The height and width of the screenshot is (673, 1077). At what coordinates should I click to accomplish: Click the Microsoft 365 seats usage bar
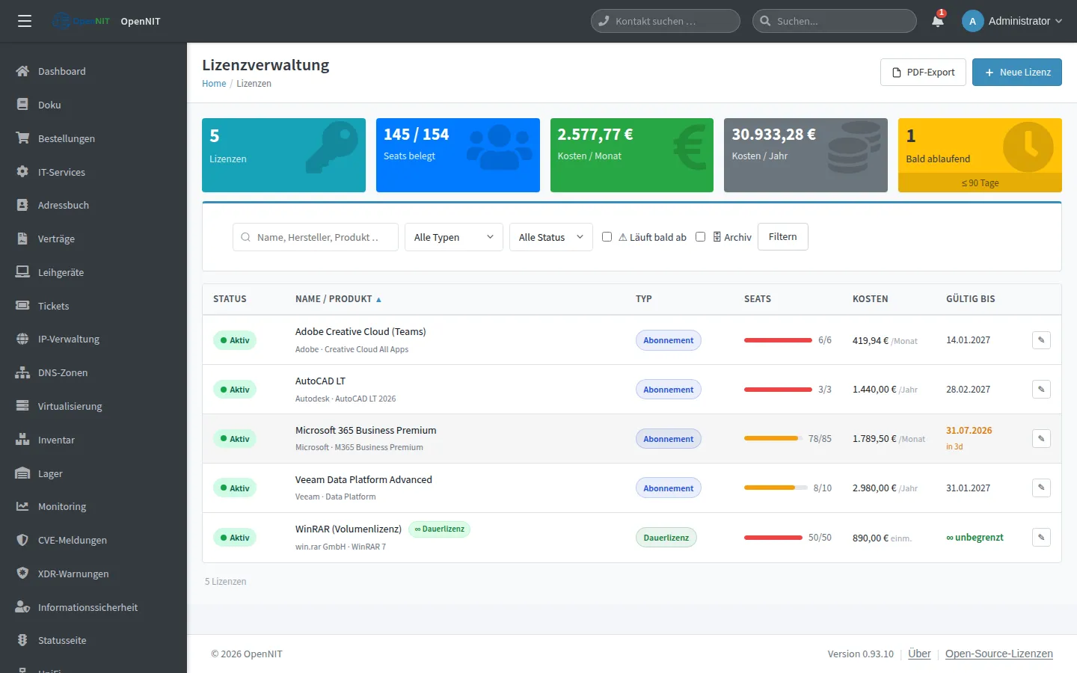773,438
